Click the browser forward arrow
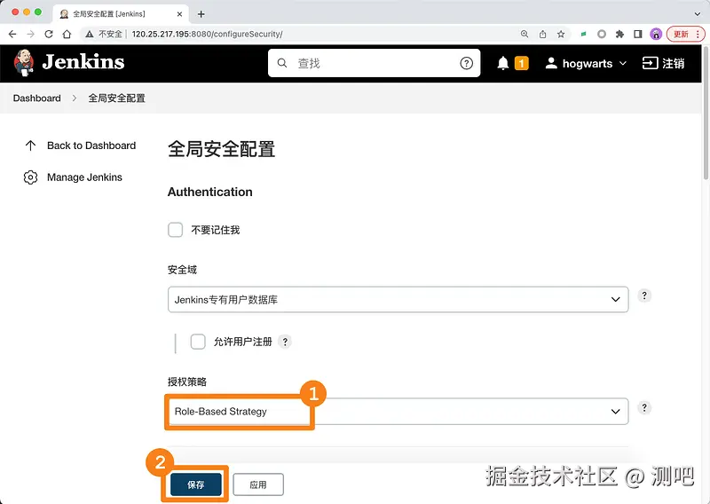This screenshot has height=504, width=710. (x=30, y=34)
